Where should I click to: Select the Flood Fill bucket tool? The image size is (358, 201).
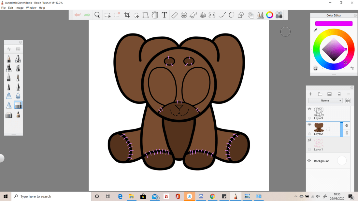[x=155, y=15]
